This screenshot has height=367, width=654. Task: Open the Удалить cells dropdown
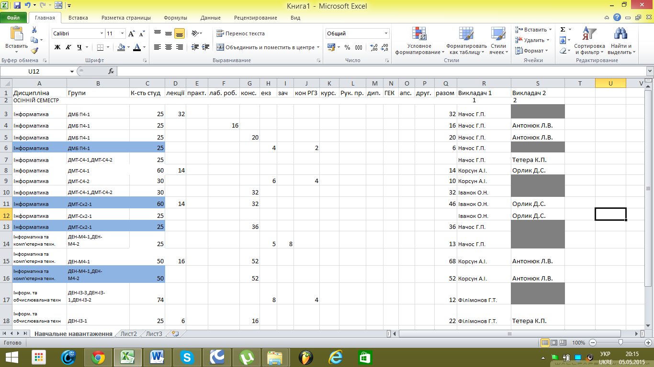click(x=532, y=40)
